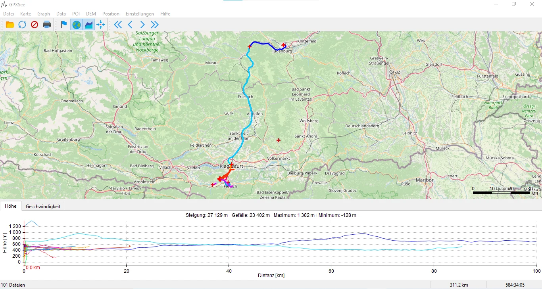Print with the printer icon

[x=47, y=25]
